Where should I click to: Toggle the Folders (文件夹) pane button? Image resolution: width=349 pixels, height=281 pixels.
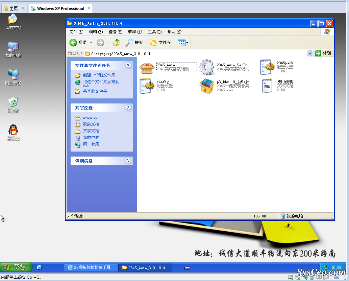160,43
